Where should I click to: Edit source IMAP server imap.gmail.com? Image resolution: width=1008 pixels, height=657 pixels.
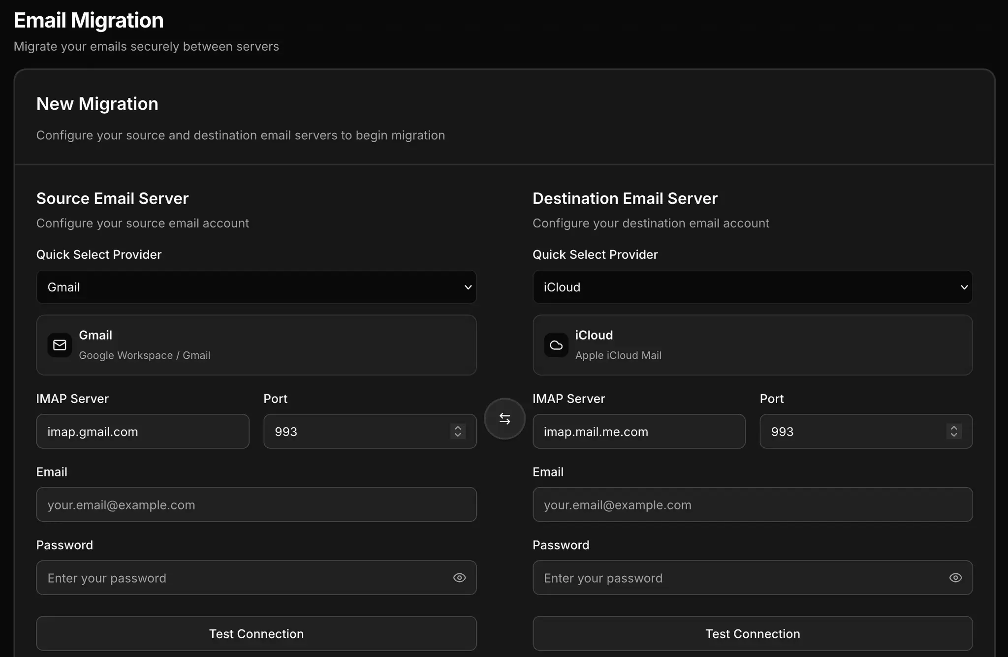click(143, 431)
